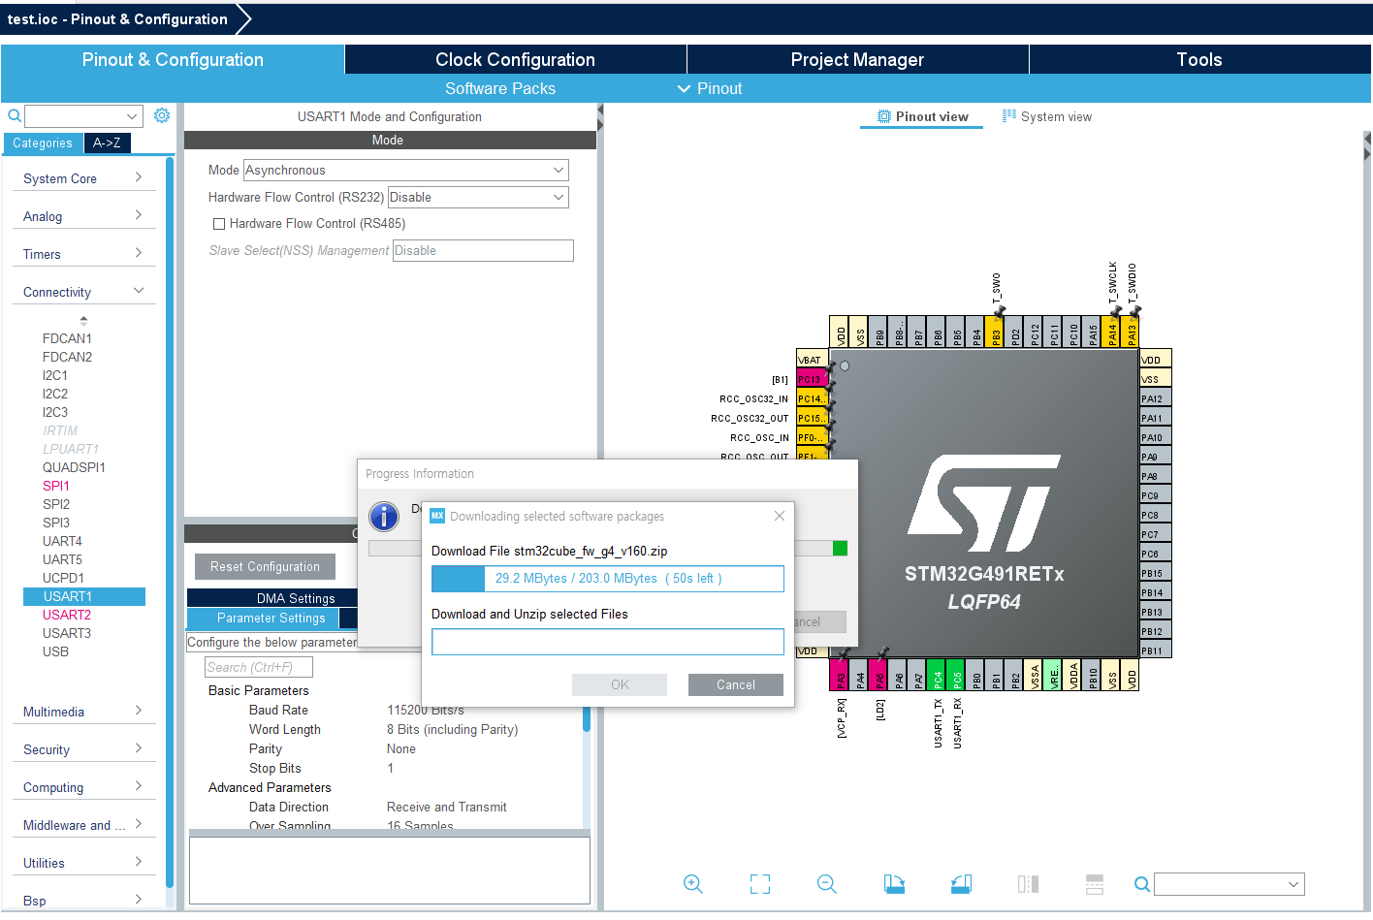Select the magenta PC13 pin on chip
The height and width of the screenshot is (920, 1373).
pyautogui.click(x=812, y=379)
